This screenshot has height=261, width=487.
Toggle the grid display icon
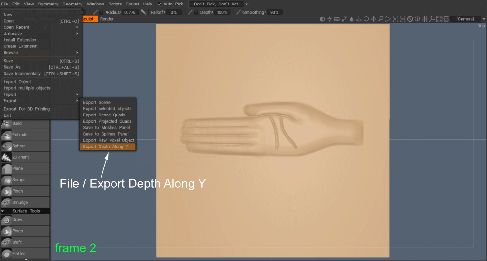point(425,19)
